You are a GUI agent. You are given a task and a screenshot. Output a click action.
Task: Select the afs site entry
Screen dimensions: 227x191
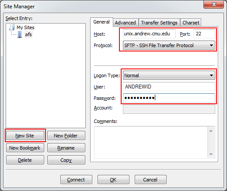[x=28, y=34]
